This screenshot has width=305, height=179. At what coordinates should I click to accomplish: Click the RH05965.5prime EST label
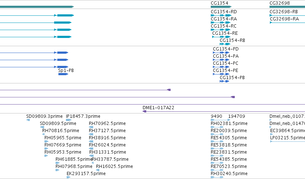pos(63,138)
